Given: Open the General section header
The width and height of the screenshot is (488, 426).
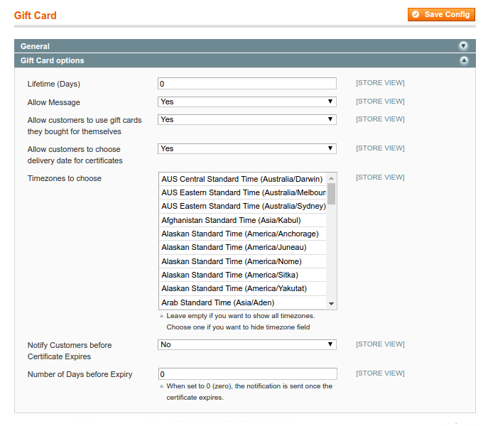Looking at the screenshot, I should [x=213, y=46].
